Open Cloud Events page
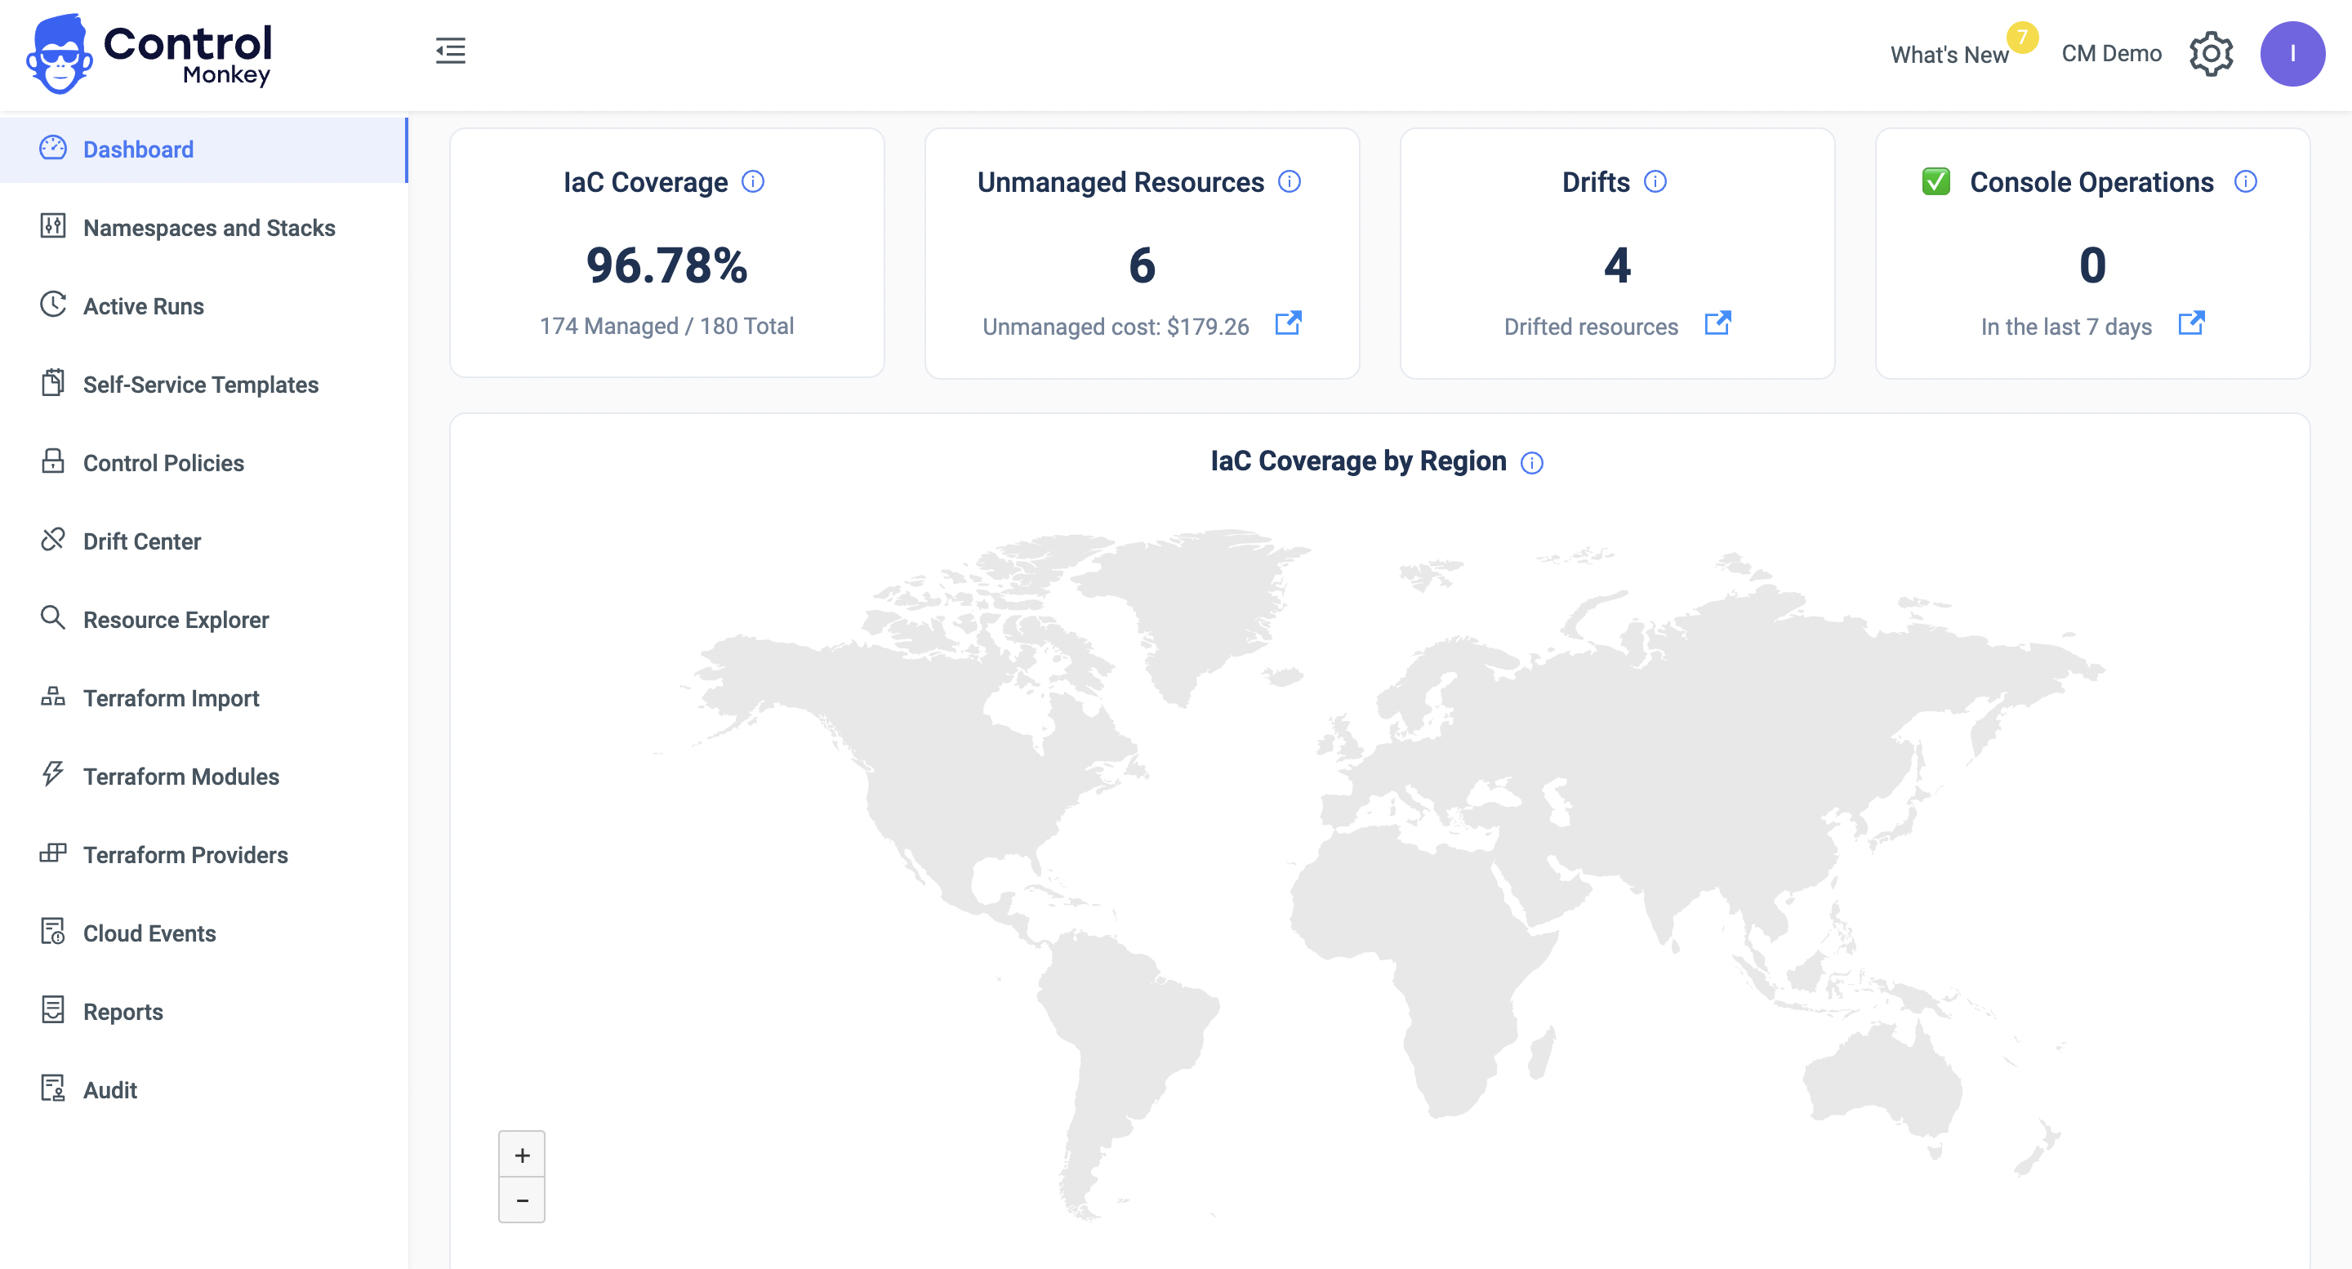 (x=203, y=933)
